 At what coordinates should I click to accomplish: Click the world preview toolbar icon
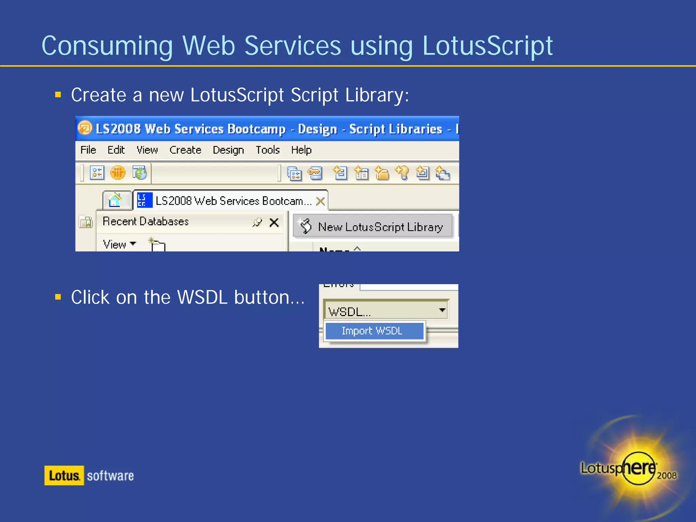pyautogui.click(x=140, y=173)
